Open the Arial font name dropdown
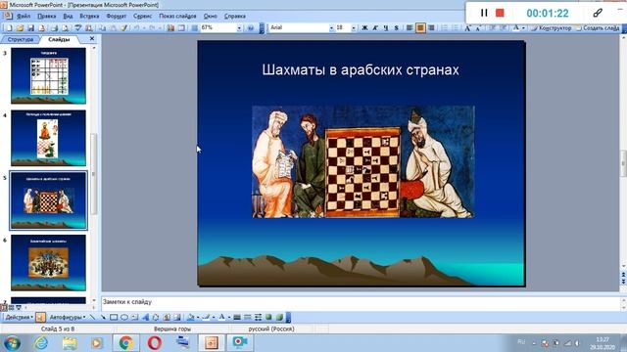The image size is (627, 352). (331, 28)
